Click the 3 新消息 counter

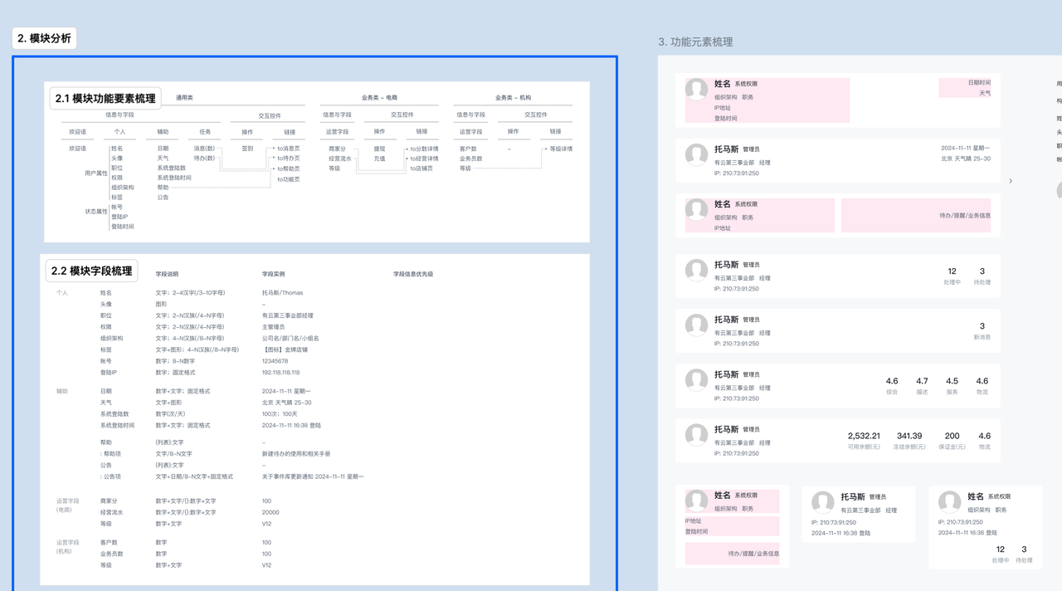click(x=982, y=331)
